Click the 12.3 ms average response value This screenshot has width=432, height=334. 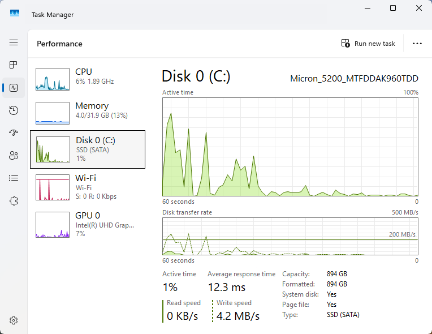[227, 287]
